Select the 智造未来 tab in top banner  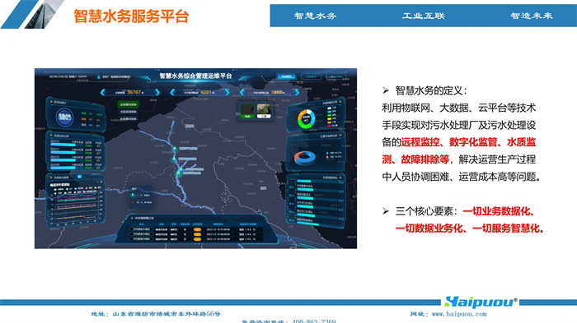(532, 16)
